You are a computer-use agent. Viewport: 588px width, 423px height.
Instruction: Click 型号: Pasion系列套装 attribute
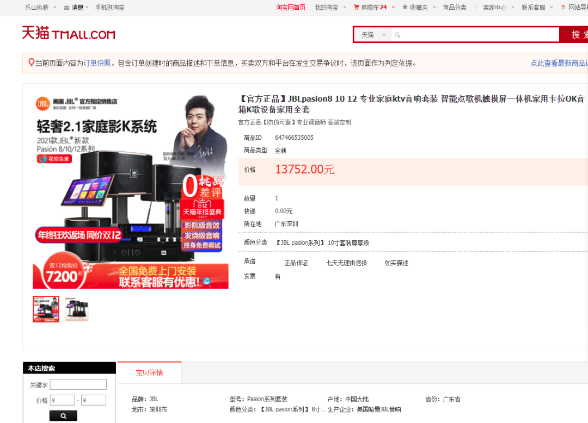click(x=259, y=399)
